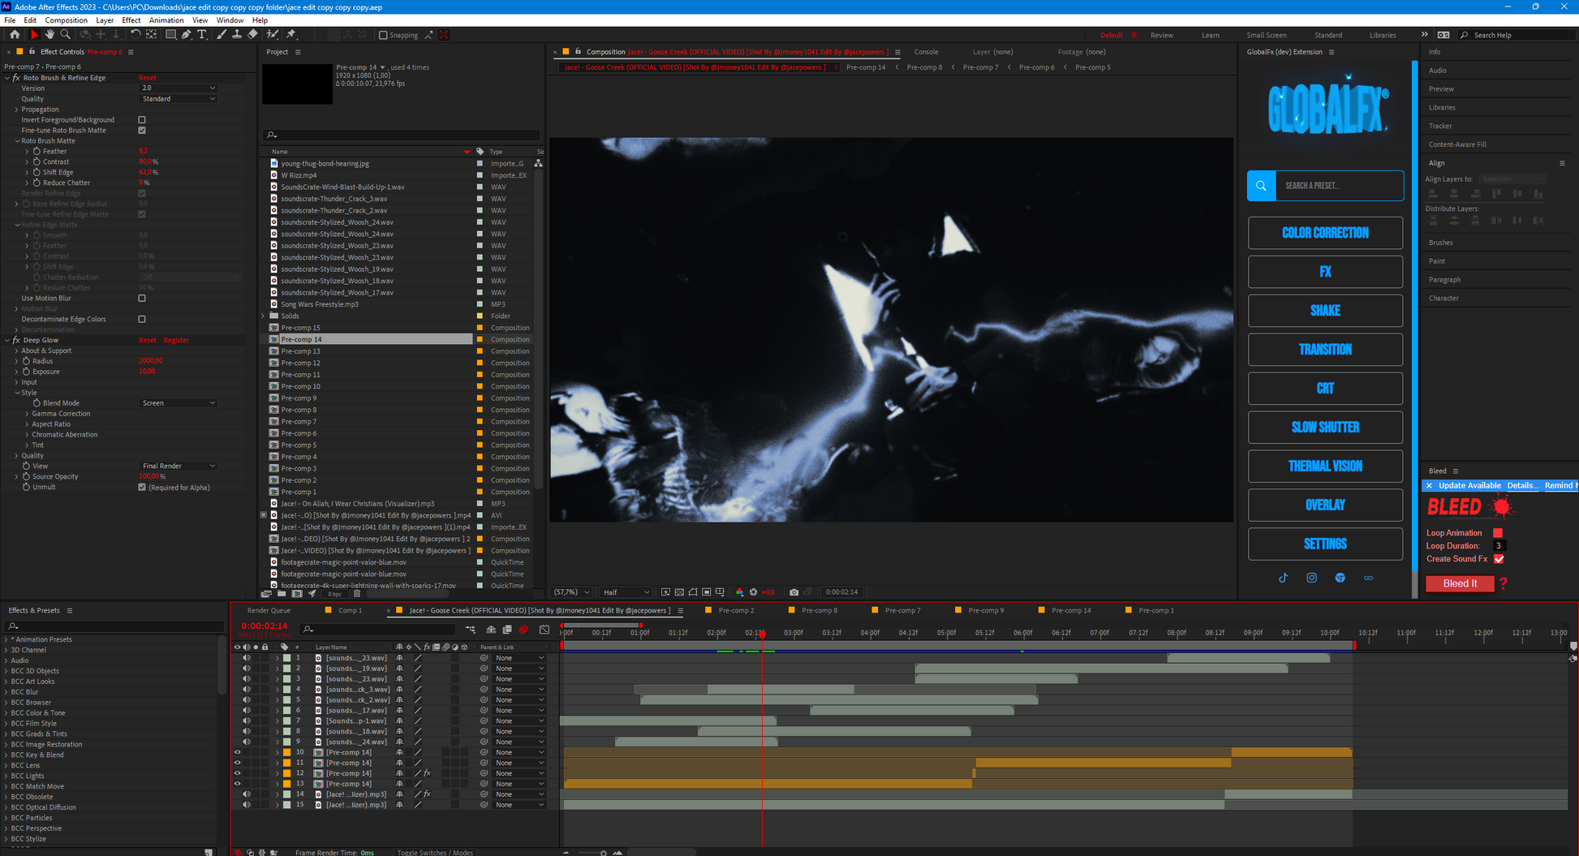The width and height of the screenshot is (1579, 856).
Task: Select the Rectangle shape tool
Action: pos(170,35)
